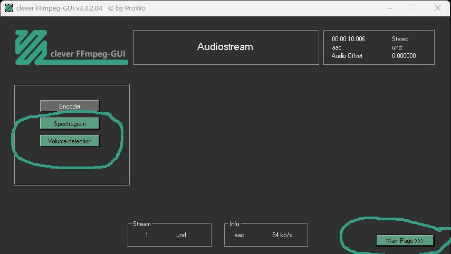
Task: Click the Stream group label
Action: click(141, 224)
